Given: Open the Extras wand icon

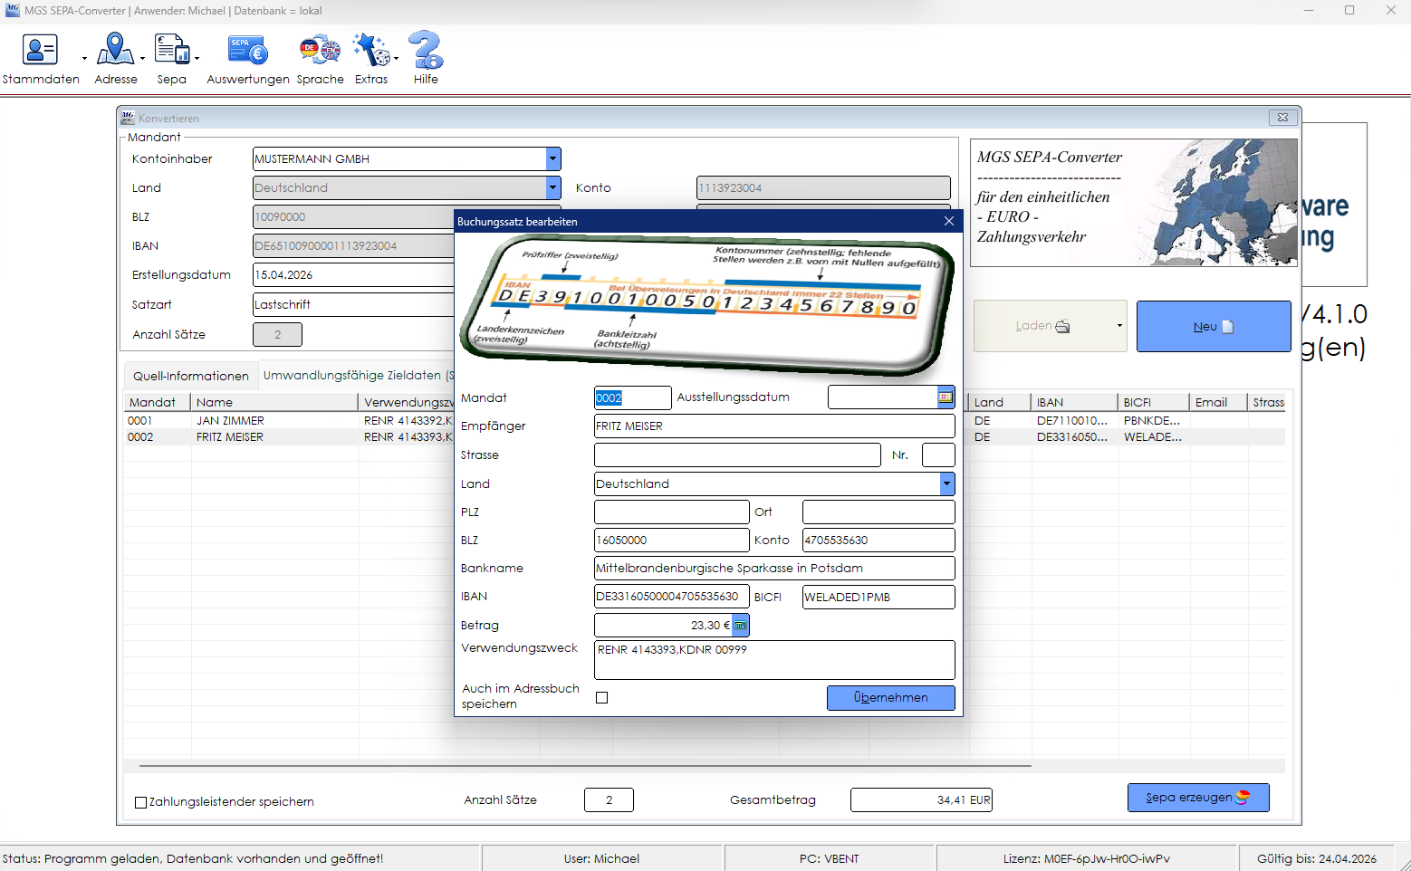Looking at the screenshot, I should [370, 49].
